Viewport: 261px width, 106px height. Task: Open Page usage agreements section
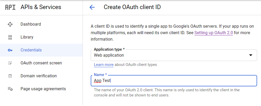tap(43, 89)
